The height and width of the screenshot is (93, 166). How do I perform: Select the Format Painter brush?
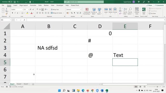point(6,14)
